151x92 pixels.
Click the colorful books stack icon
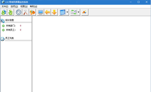pos(32,12)
